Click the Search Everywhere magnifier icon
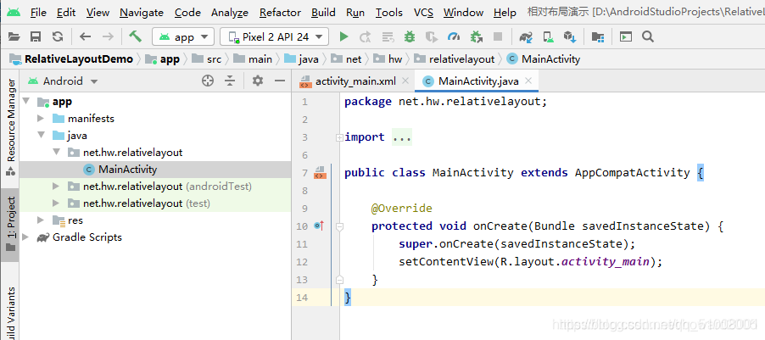765x340 pixels. click(x=648, y=36)
